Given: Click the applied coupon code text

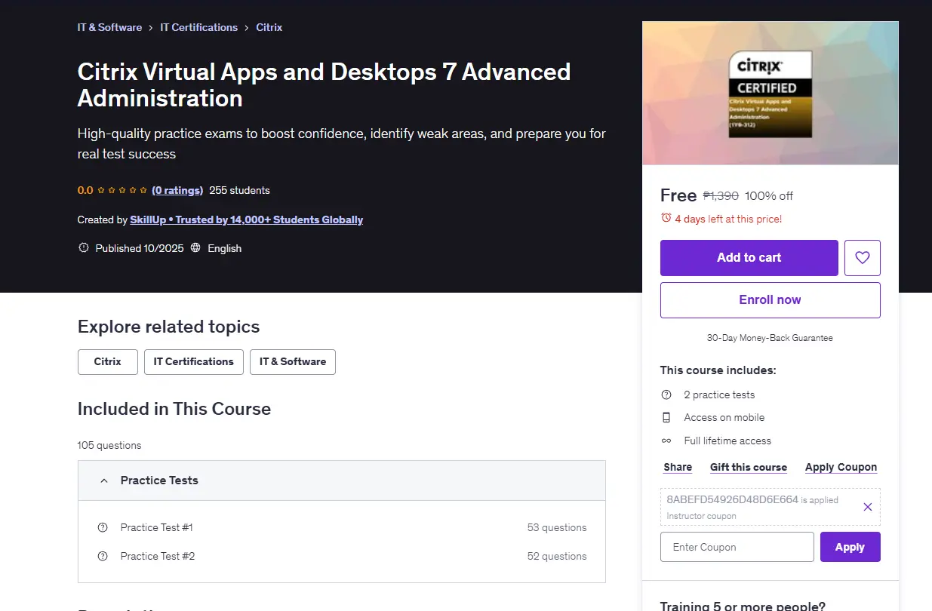Looking at the screenshot, I should click(732, 499).
